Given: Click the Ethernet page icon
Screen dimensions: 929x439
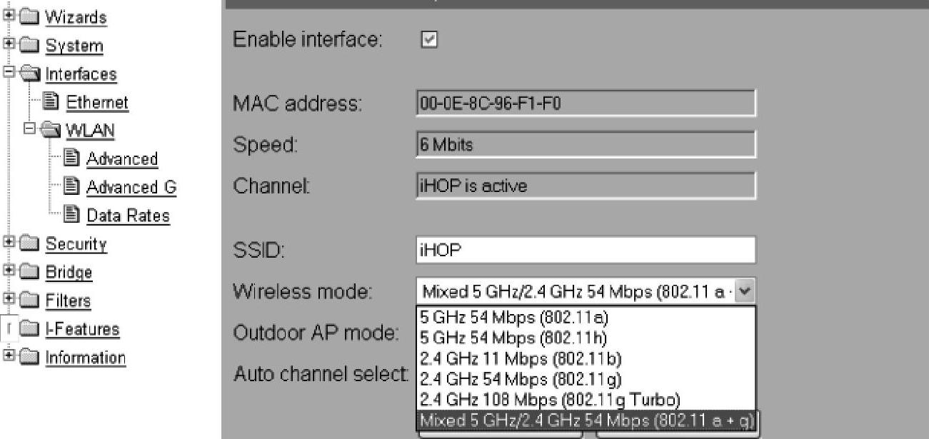Looking at the screenshot, I should (53, 102).
